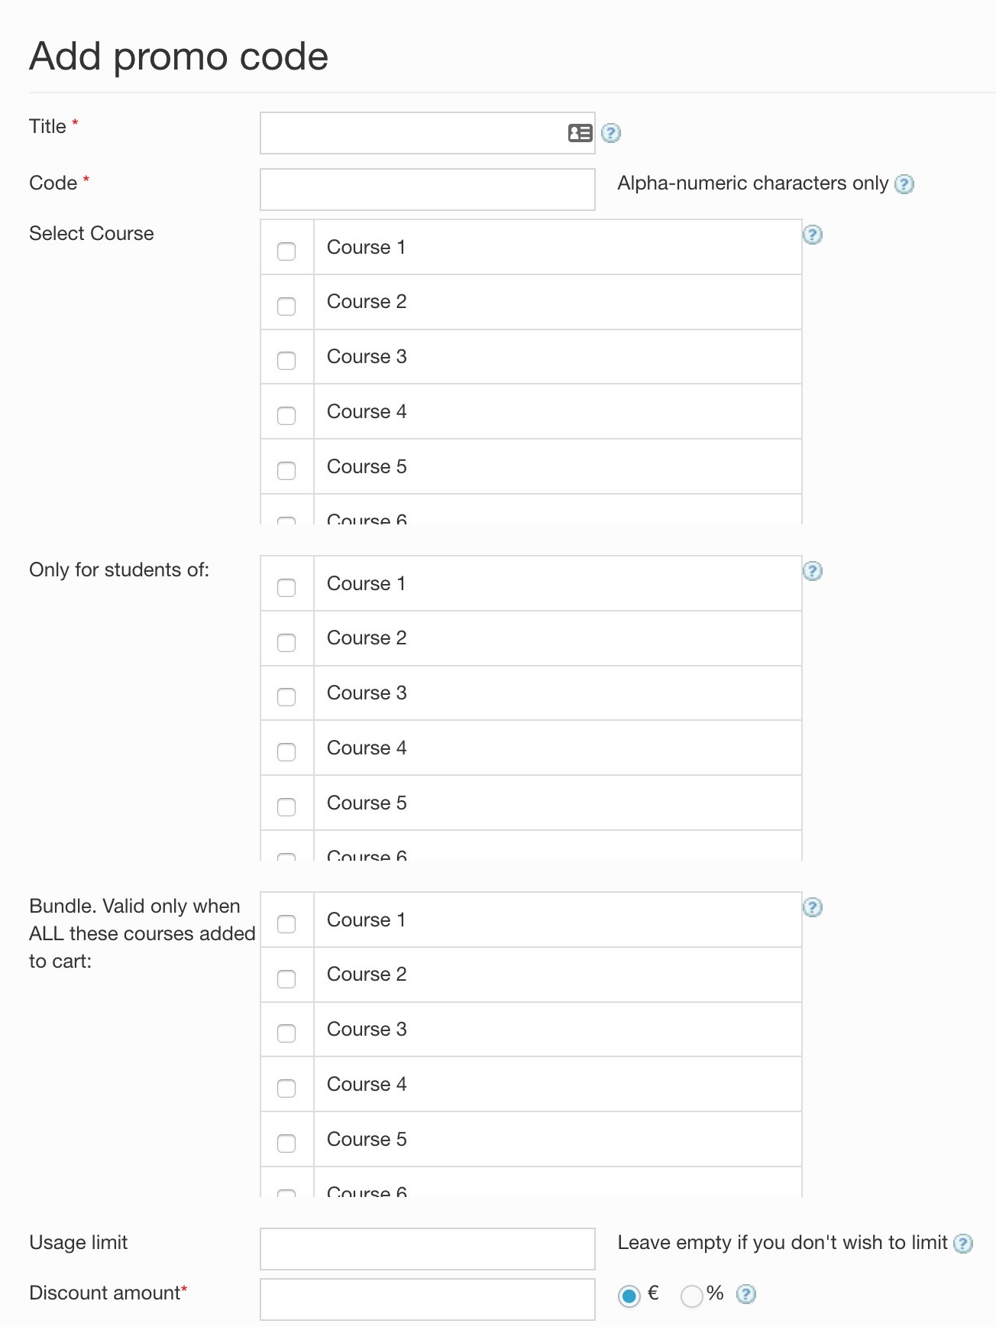Click help icon beside Only for students list
Viewport: 996px width, 1327px height.
point(812,571)
